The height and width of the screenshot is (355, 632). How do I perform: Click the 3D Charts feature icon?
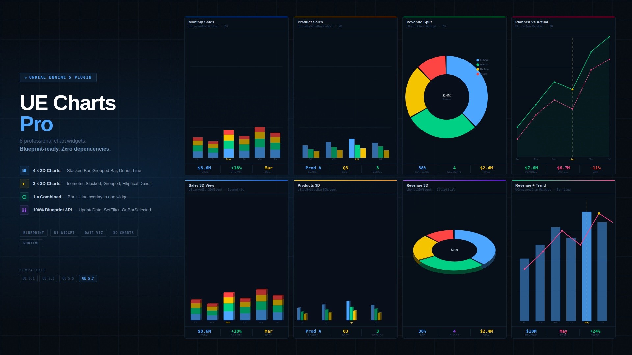point(24,184)
